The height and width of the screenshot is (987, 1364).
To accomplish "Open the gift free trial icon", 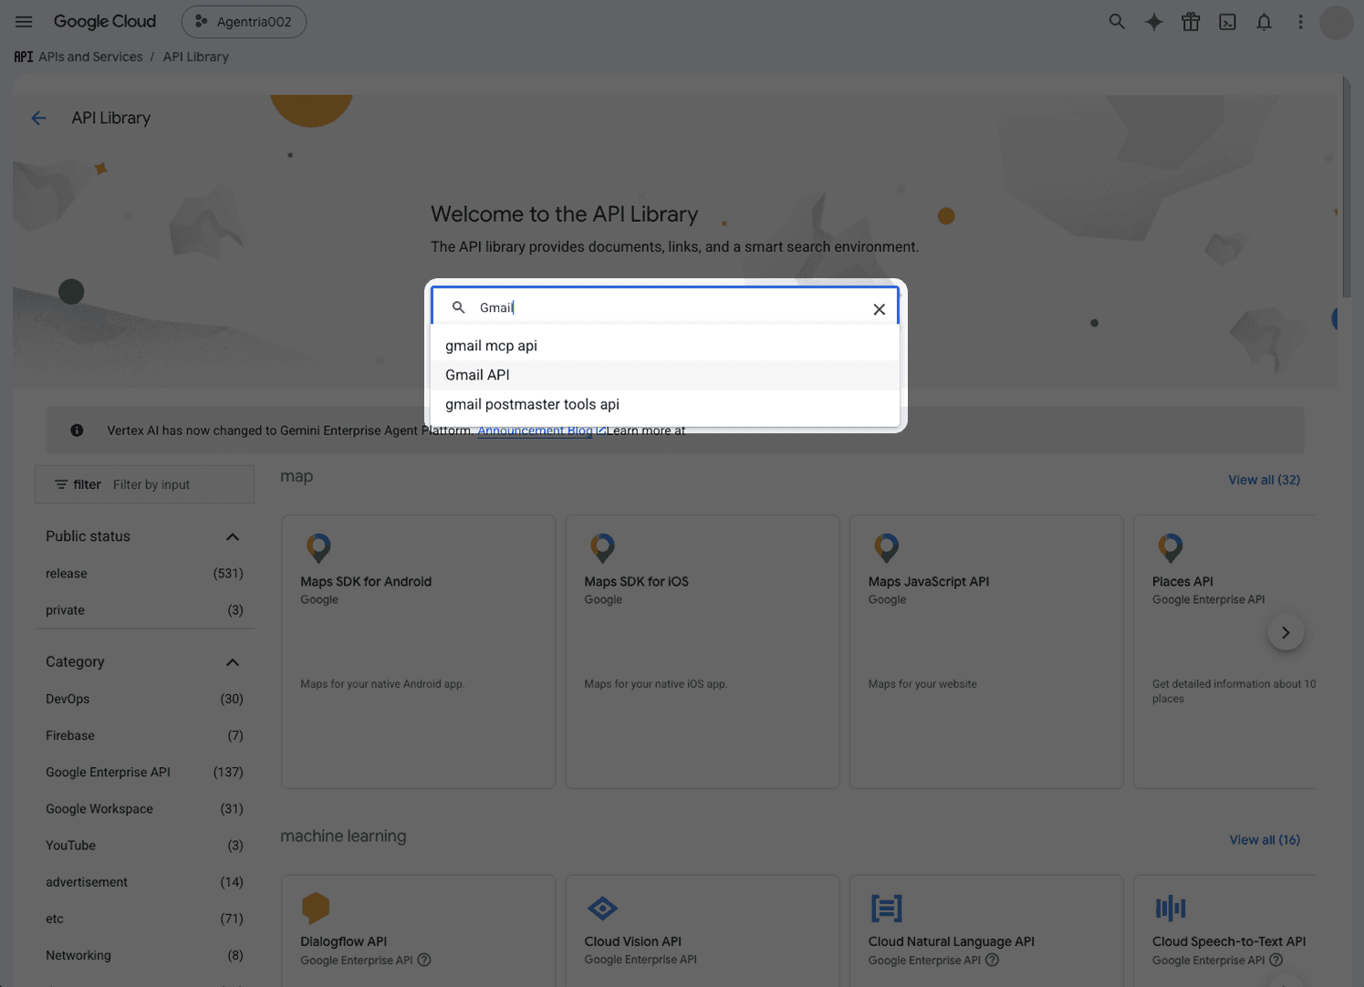I will 1191,22.
